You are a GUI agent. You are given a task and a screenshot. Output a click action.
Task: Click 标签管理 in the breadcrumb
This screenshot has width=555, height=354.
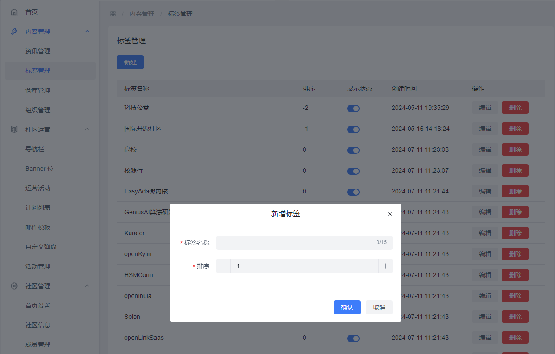180,14
